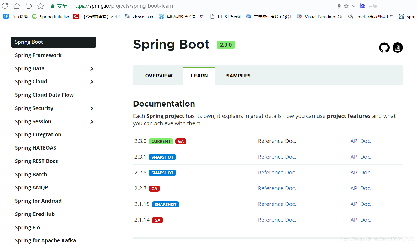This screenshot has height=244, width=417.
Task: Open Reference Doc. for 2.2.8 SNAPSHOT
Action: (277, 173)
